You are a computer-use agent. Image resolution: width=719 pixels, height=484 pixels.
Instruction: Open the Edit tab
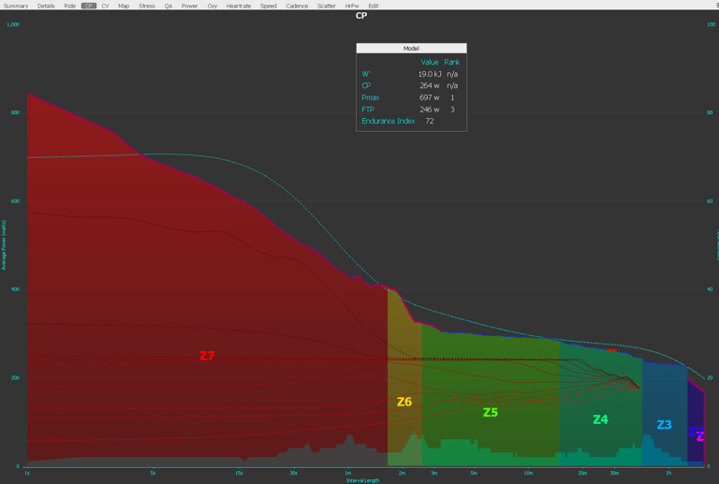374,6
